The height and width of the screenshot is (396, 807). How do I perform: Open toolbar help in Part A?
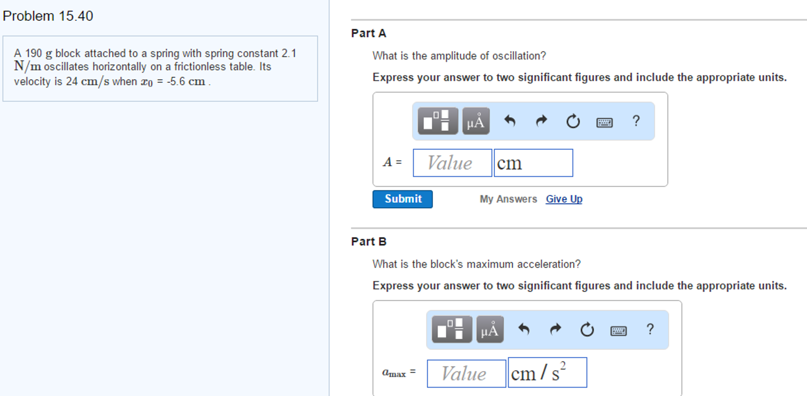click(636, 121)
